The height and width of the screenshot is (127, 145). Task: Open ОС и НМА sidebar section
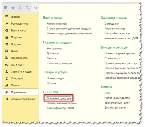17,65
